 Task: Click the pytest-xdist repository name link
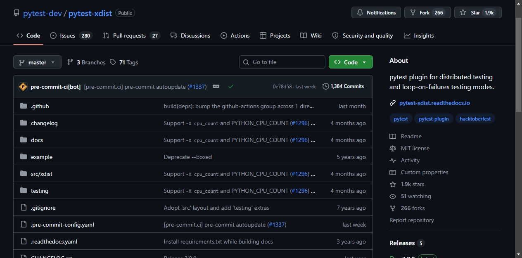click(90, 13)
